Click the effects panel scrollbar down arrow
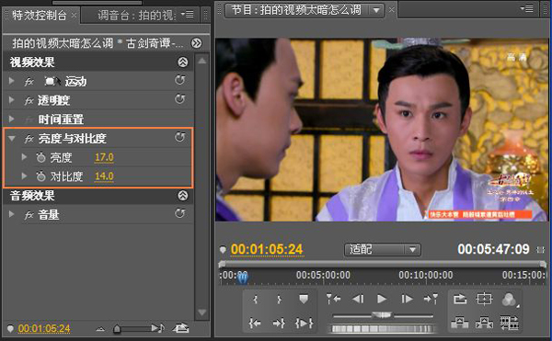The image size is (552, 341). (202, 313)
